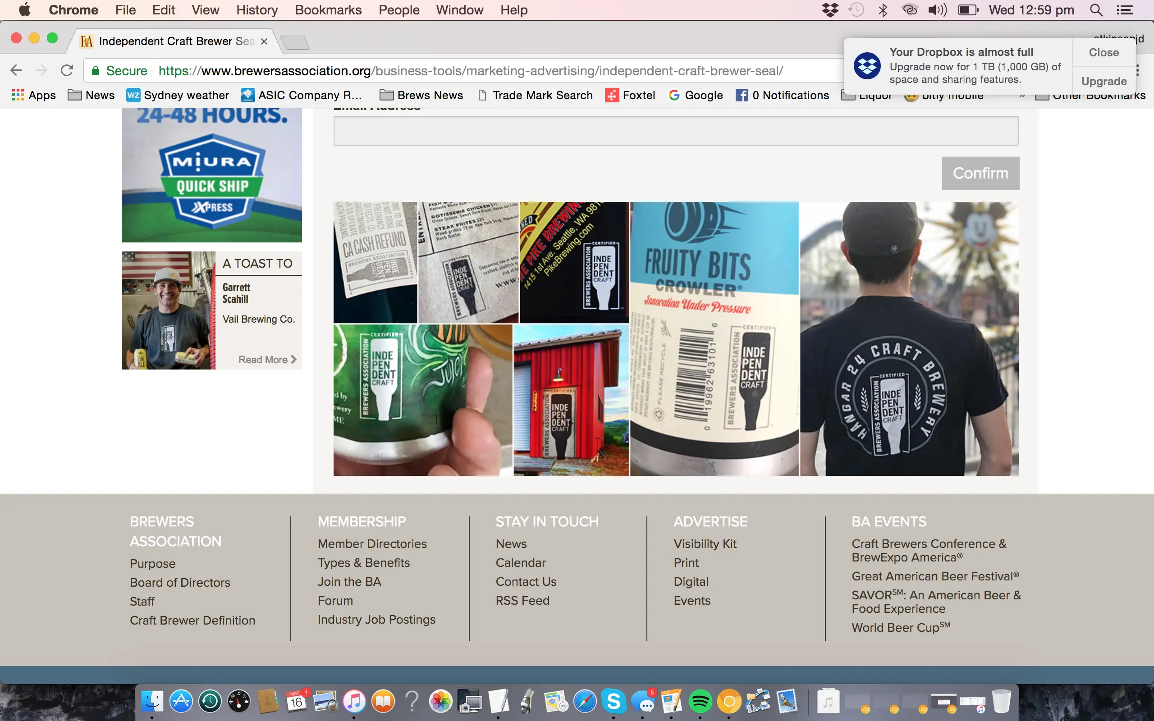Open Safari compass icon in dock
The image size is (1154, 721).
(x=585, y=701)
